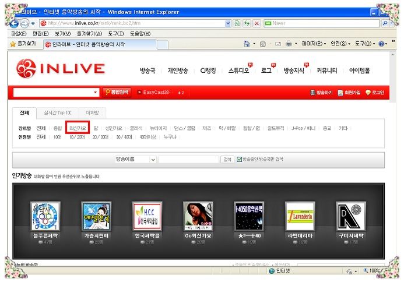
Task: Expand the site search combo box in red bar
Action: (x=95, y=93)
